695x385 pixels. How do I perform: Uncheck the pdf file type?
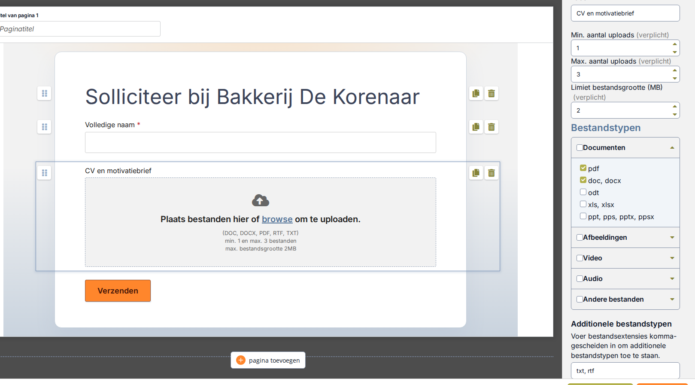[x=583, y=168]
